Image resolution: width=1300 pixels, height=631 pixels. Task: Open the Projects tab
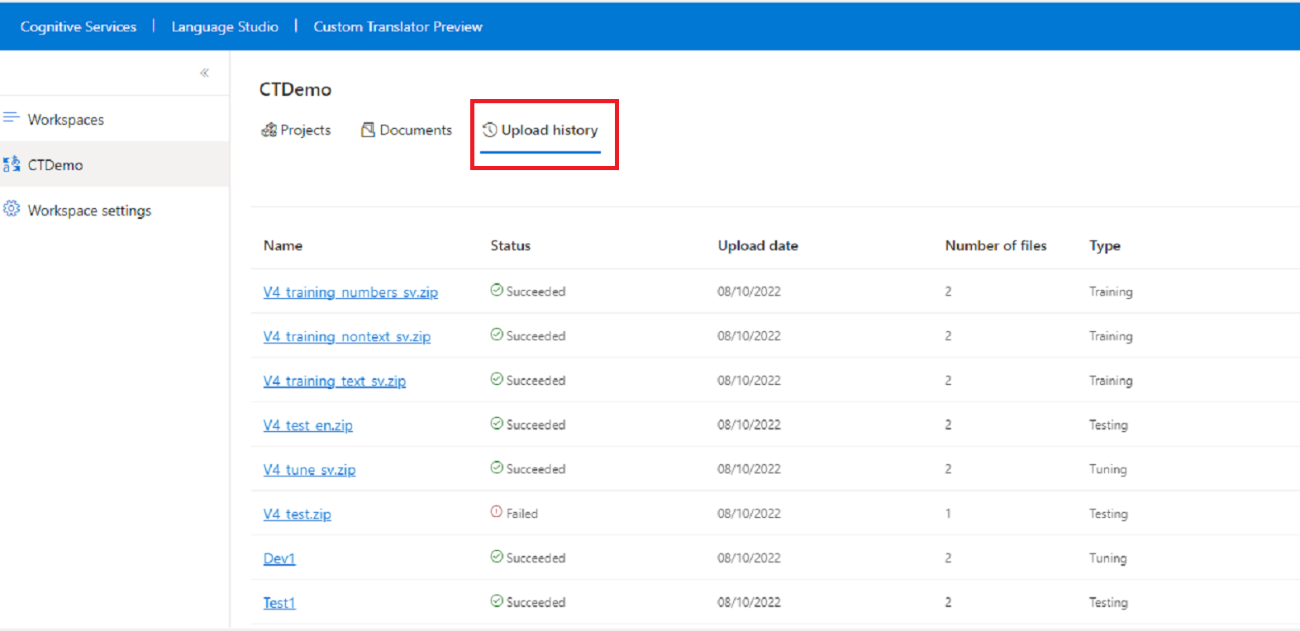pyautogui.click(x=296, y=130)
